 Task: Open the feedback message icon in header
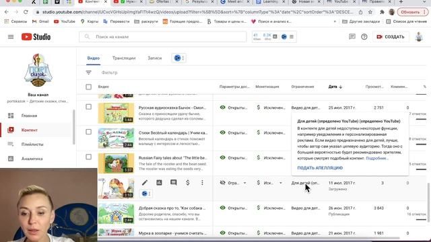[x=352, y=37]
